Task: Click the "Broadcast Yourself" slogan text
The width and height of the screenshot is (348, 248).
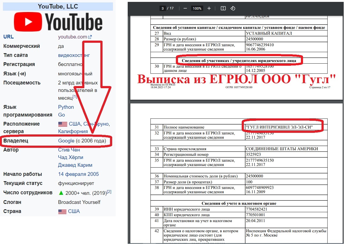Action: (x=79, y=202)
